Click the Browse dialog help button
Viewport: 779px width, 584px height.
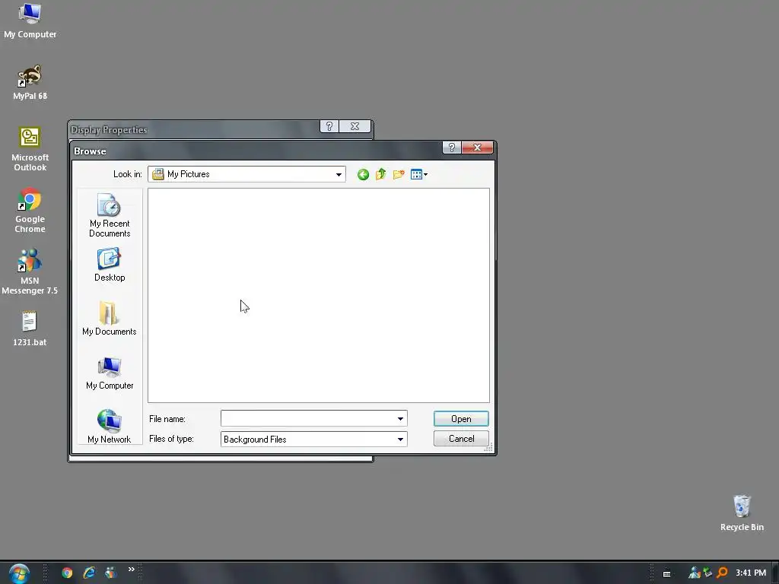(x=452, y=148)
